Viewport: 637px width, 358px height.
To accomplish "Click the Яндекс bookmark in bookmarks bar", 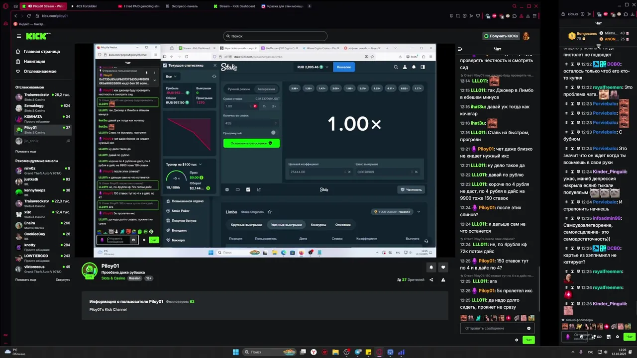I will 30,24.
